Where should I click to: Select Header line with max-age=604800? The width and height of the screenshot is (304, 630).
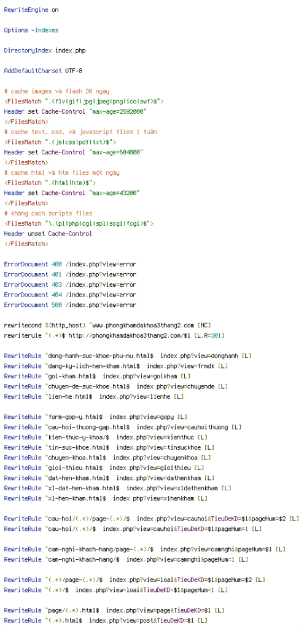coord(74,153)
